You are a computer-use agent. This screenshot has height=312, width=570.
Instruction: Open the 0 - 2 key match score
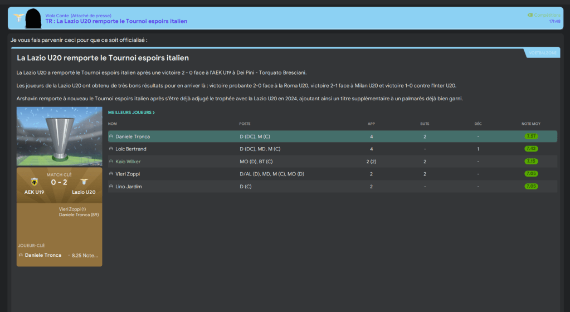pyautogui.click(x=59, y=182)
